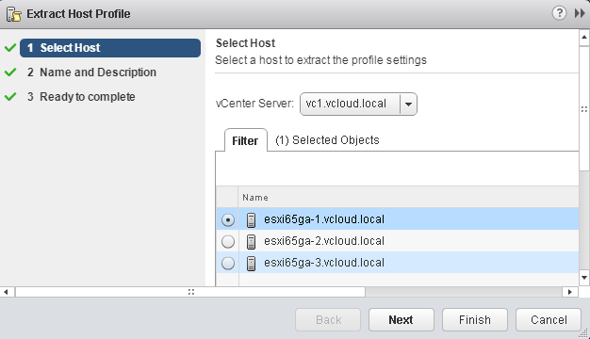Click the Finish button
590x339 pixels.
tap(475, 320)
